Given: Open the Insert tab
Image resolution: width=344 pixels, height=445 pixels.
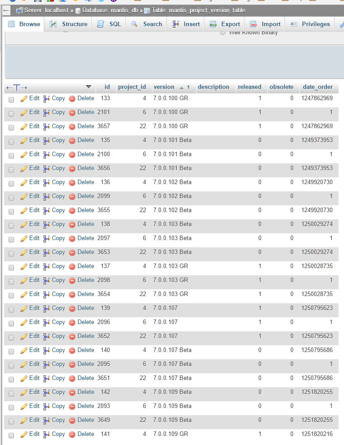Looking at the screenshot, I should click(186, 24).
